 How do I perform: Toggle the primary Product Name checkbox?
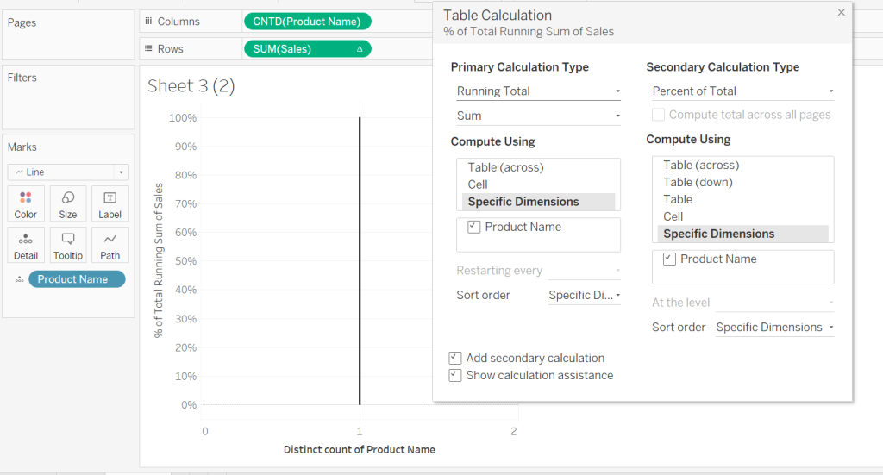473,228
